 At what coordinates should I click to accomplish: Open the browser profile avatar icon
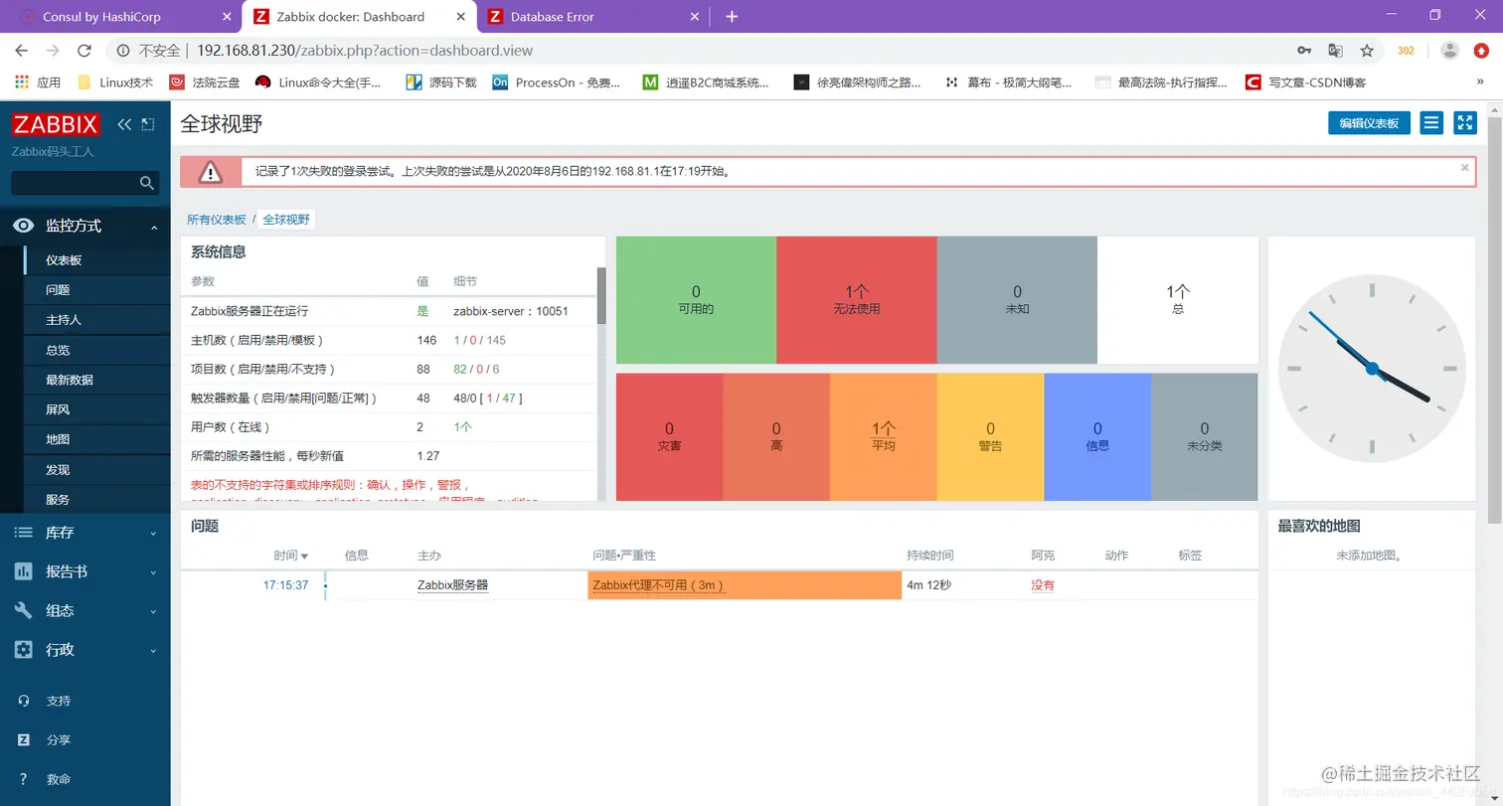[x=1450, y=51]
